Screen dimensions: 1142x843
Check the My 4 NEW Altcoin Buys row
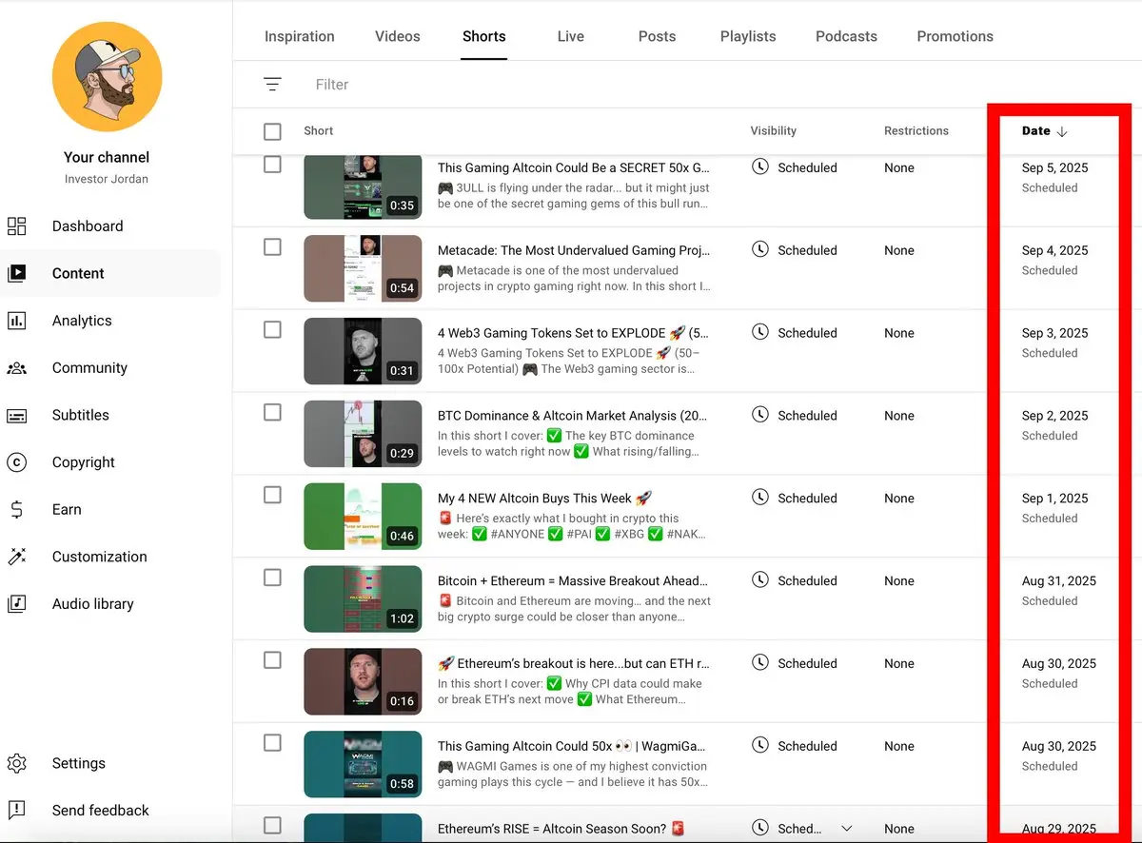pyautogui.click(x=272, y=495)
